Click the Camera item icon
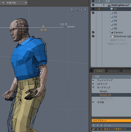The image size is (131, 132). (112, 32)
